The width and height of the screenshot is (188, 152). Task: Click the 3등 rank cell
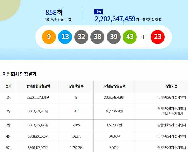9,125
